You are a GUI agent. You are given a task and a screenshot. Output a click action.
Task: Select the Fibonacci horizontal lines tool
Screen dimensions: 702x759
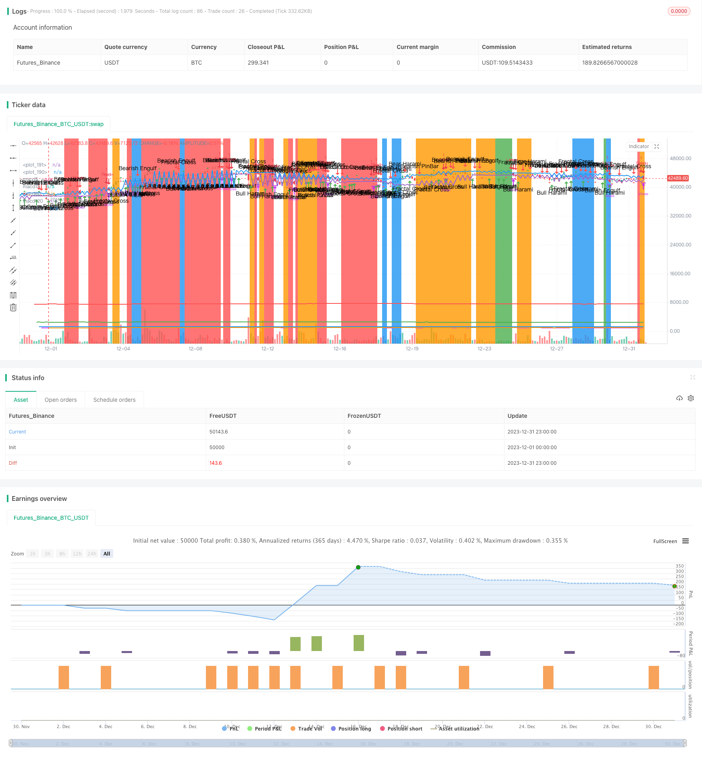point(13,295)
